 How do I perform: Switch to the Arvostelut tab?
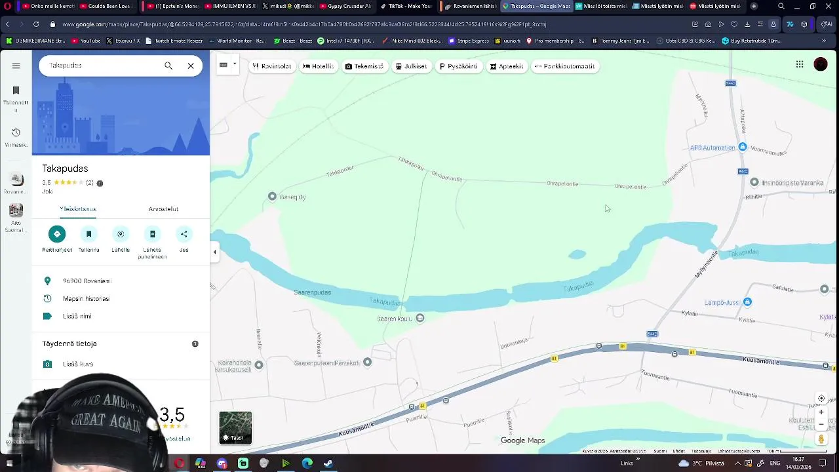(x=163, y=209)
